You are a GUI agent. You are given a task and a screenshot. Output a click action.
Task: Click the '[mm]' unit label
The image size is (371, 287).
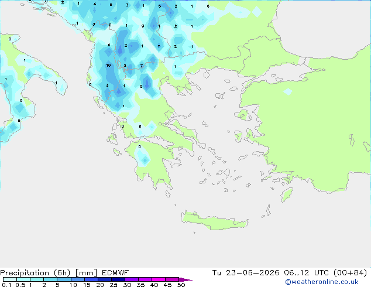pos(87,273)
